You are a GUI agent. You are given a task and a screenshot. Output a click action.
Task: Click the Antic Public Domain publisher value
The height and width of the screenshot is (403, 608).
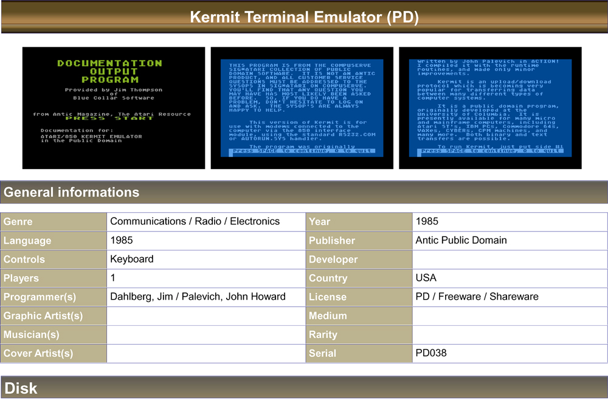coord(461,241)
